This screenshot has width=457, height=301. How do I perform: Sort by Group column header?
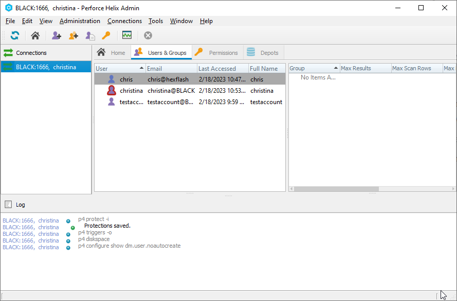click(314, 68)
